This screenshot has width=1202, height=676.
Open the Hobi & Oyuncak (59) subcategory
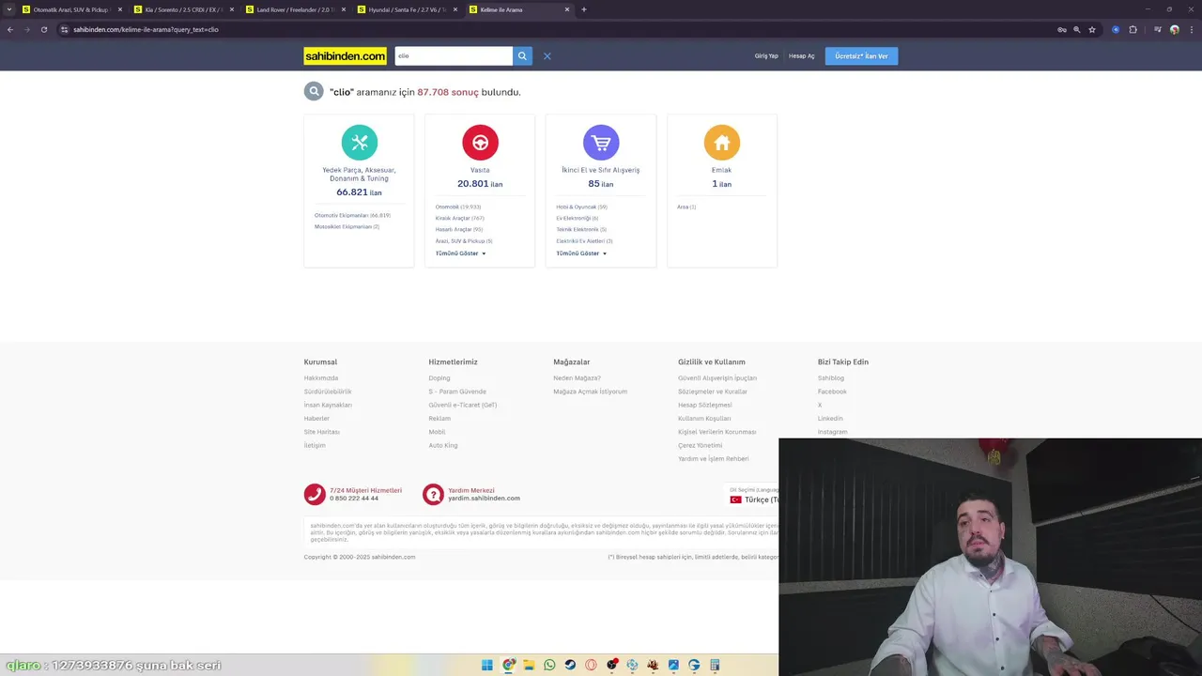(x=581, y=207)
